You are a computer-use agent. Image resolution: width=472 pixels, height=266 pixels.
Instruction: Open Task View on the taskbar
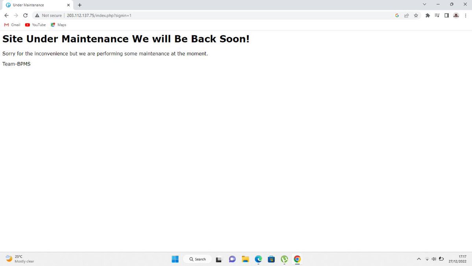click(219, 259)
